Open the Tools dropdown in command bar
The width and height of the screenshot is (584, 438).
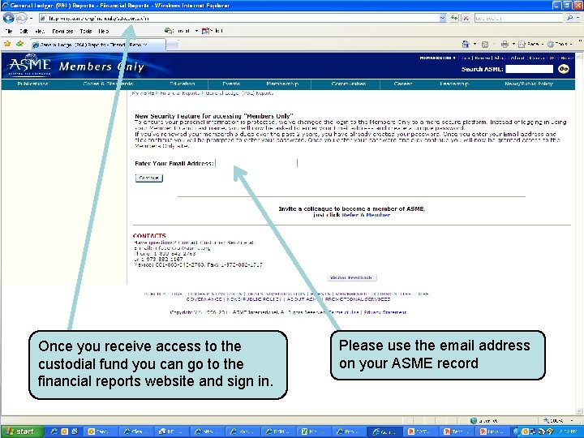point(560,45)
